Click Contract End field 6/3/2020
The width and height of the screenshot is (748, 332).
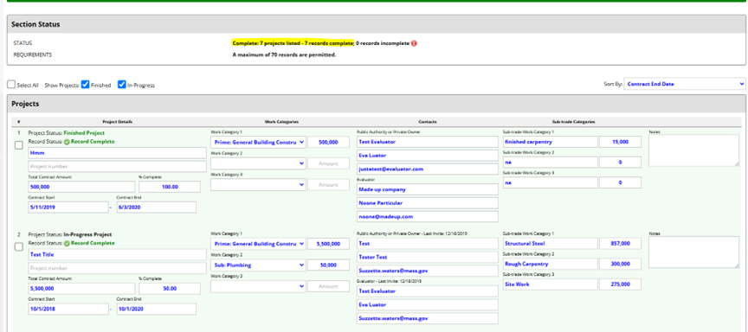[157, 207]
